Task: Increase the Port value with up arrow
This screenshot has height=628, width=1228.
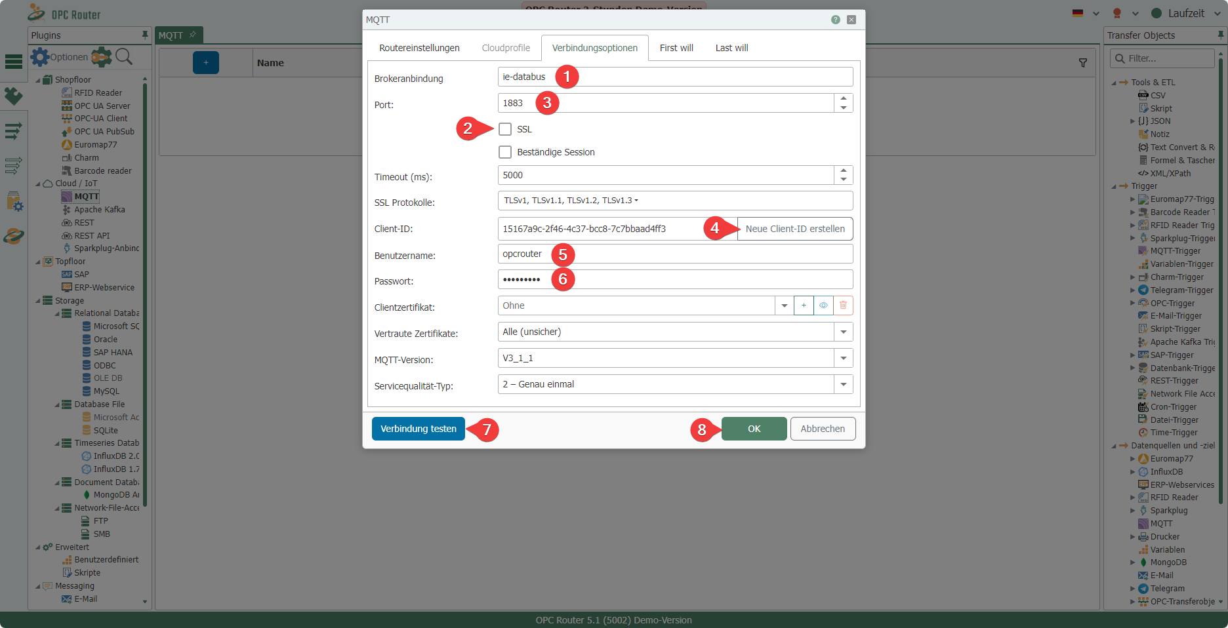Action: point(844,98)
